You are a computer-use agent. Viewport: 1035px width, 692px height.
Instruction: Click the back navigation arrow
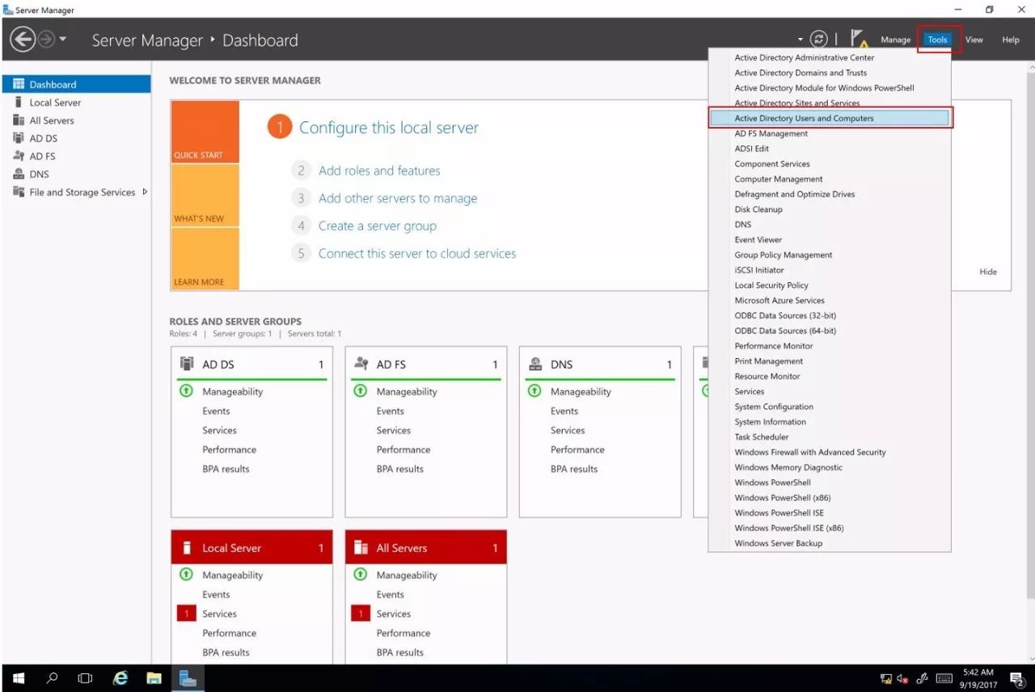(23, 39)
